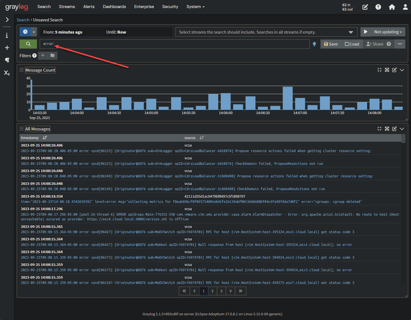The width and height of the screenshot is (411, 320).
Task: Open the System menu
Action: click(195, 7)
